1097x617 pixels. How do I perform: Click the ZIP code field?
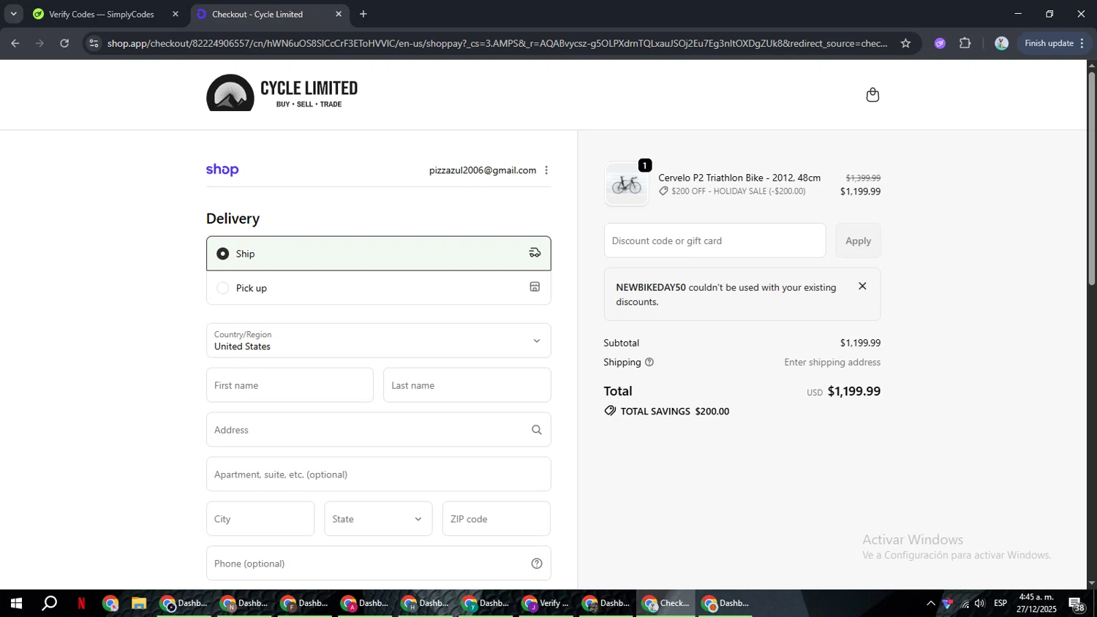496,519
